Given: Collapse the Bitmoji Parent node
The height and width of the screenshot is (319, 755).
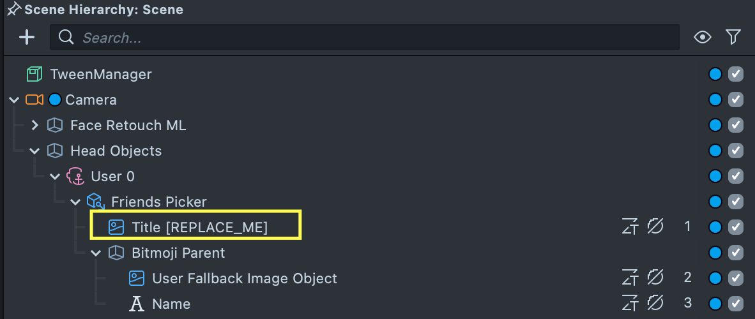Looking at the screenshot, I should point(96,253).
